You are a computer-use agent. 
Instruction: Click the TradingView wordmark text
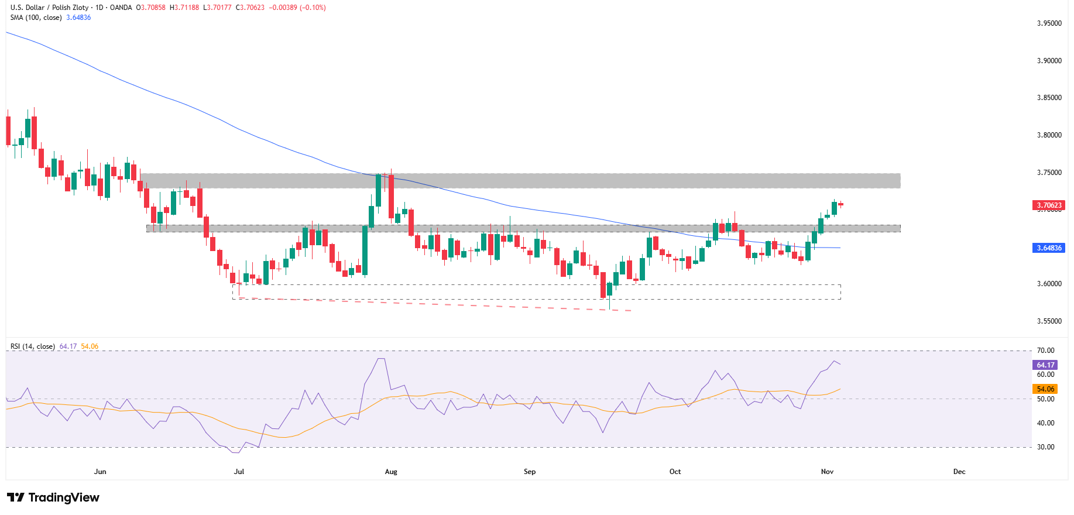pos(64,497)
